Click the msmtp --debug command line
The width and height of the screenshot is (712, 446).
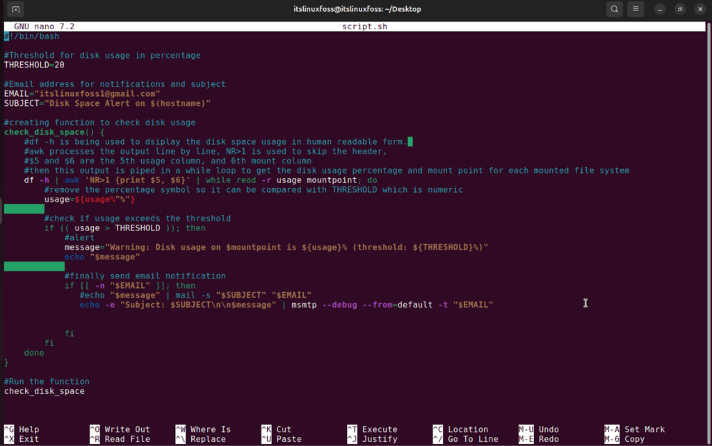(286, 305)
